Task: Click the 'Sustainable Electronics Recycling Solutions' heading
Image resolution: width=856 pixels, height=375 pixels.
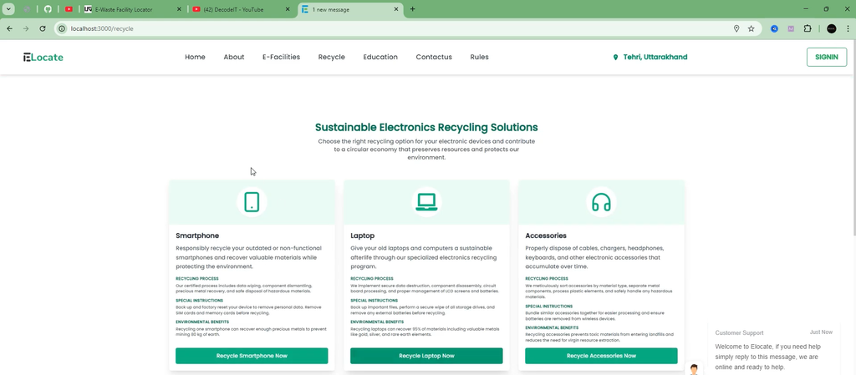Action: (426, 128)
